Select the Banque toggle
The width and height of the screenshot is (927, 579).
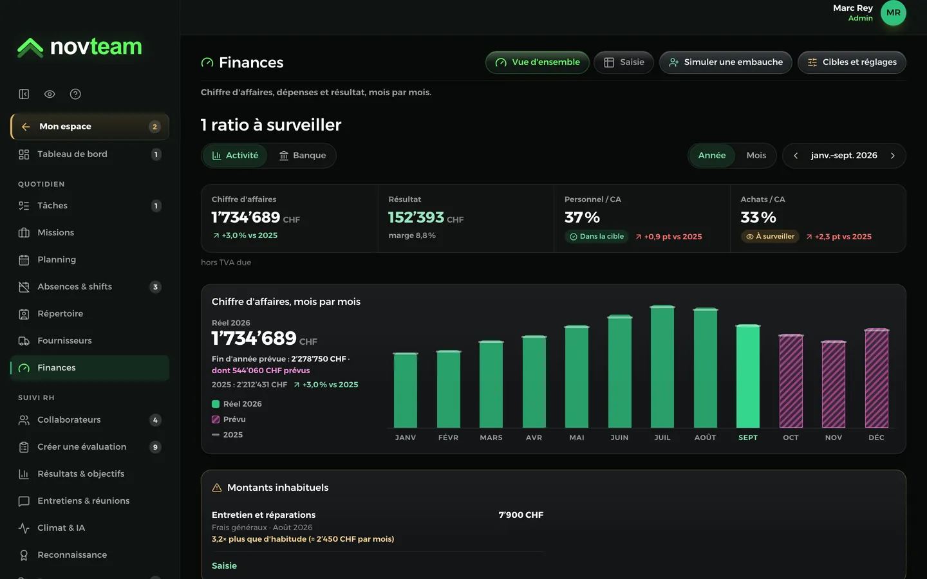tap(303, 156)
